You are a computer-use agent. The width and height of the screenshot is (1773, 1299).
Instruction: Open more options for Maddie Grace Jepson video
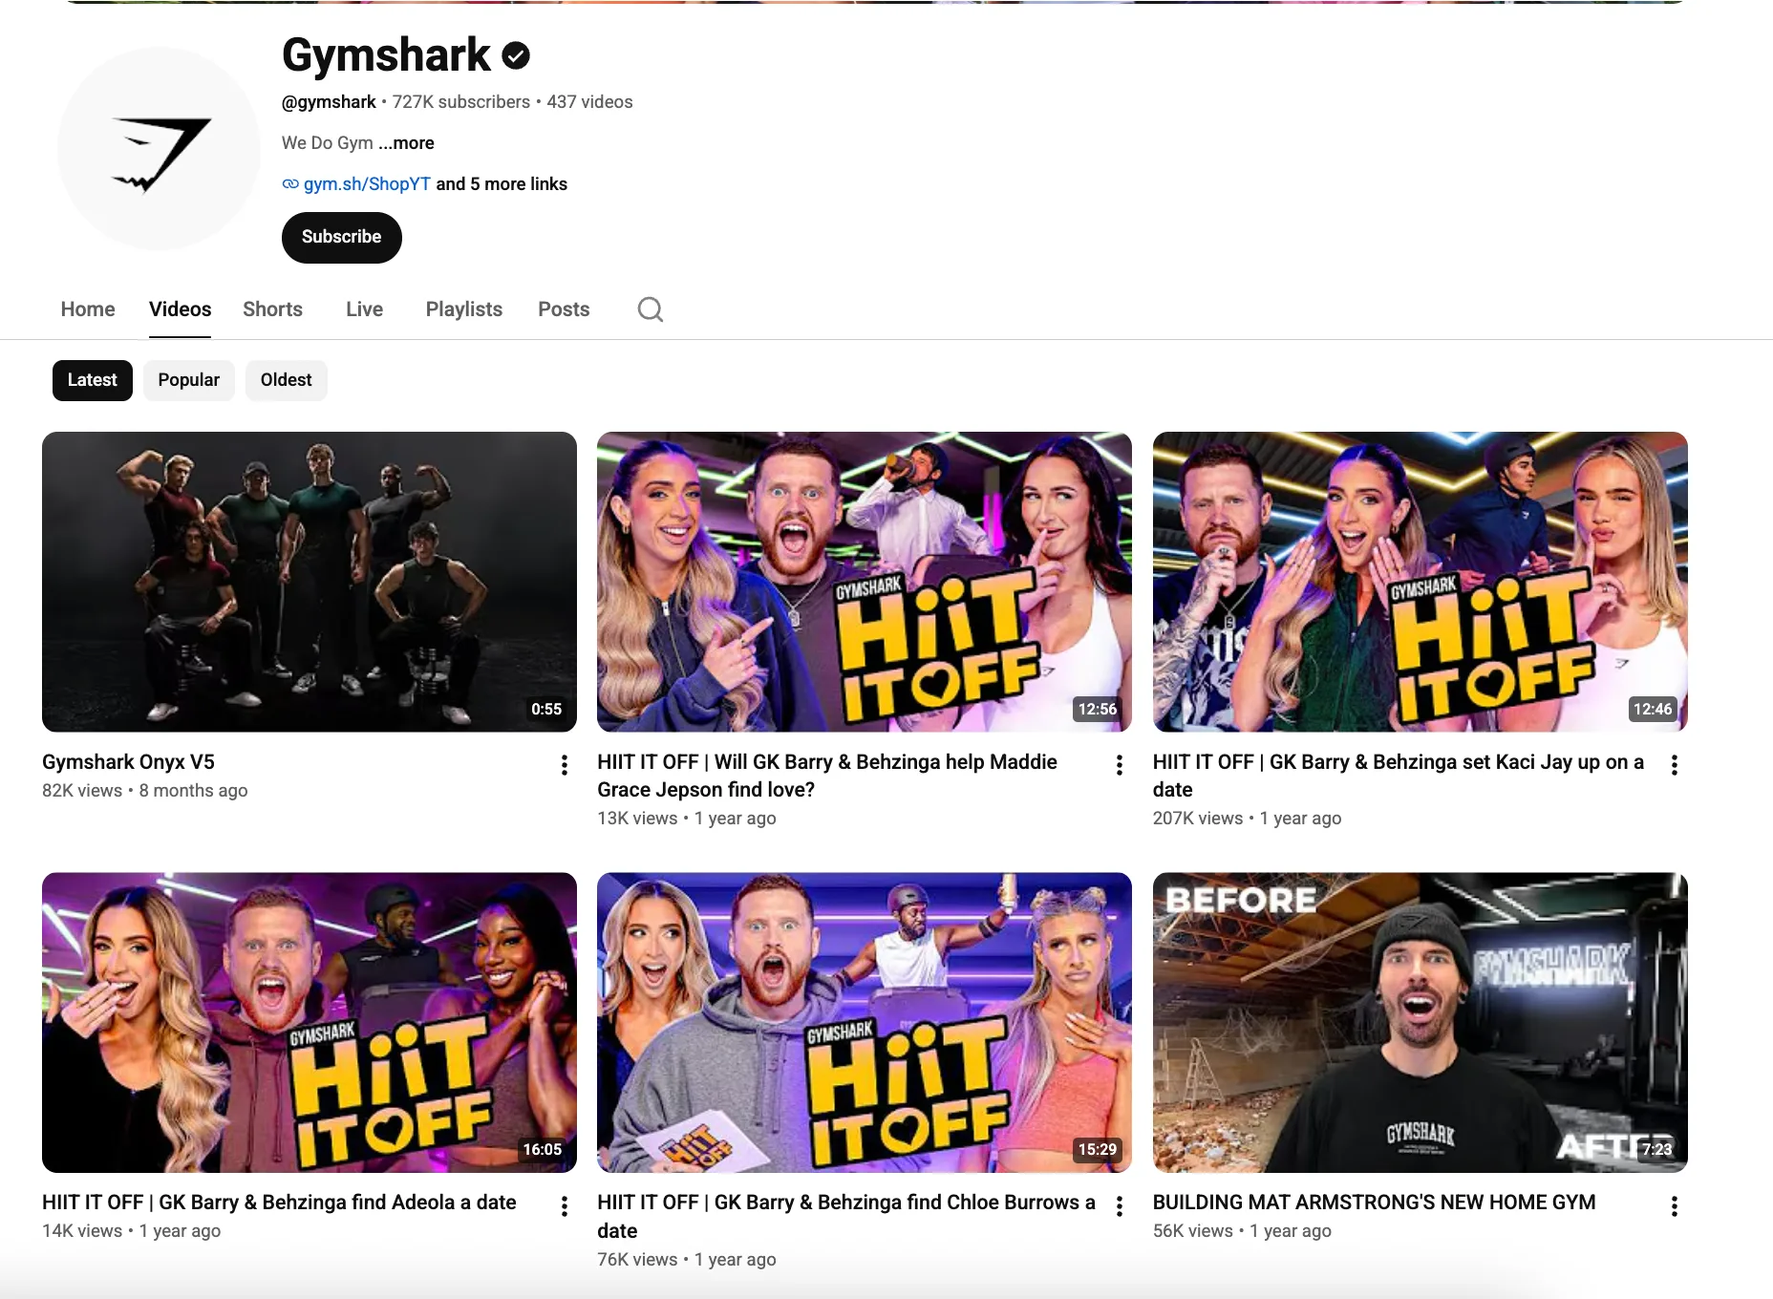pyautogui.click(x=1120, y=765)
